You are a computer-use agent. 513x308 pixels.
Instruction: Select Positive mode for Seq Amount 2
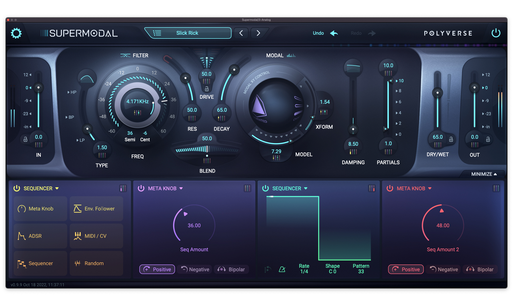[x=406, y=269]
